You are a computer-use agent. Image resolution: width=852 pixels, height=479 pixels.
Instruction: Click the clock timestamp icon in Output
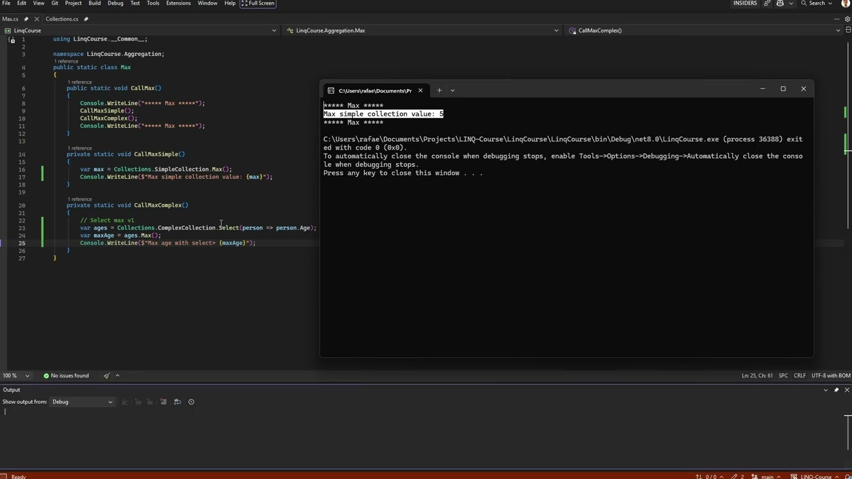[x=191, y=402]
